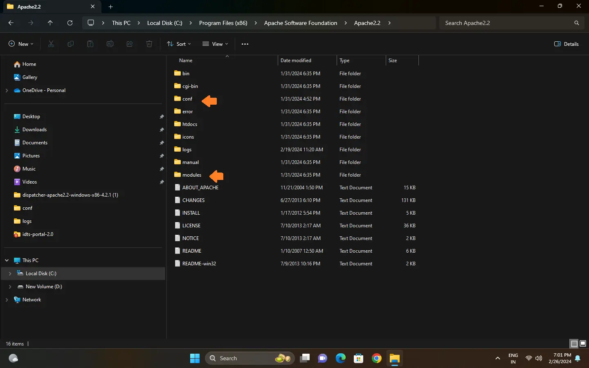The width and height of the screenshot is (589, 368).
Task: Open the New dropdown menu
Action: coord(21,44)
